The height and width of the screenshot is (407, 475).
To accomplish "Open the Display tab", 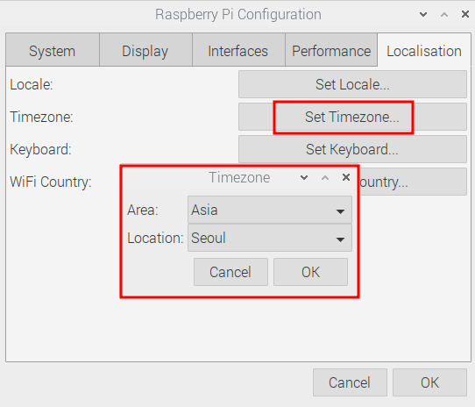I will click(x=145, y=50).
